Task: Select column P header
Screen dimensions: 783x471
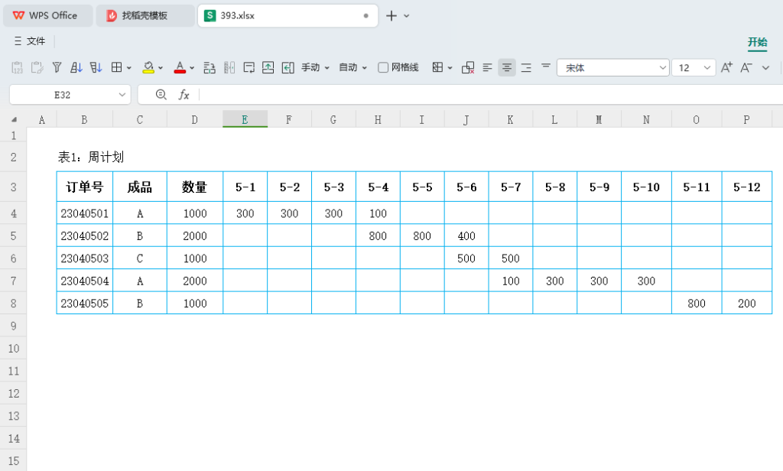Action: [746, 119]
